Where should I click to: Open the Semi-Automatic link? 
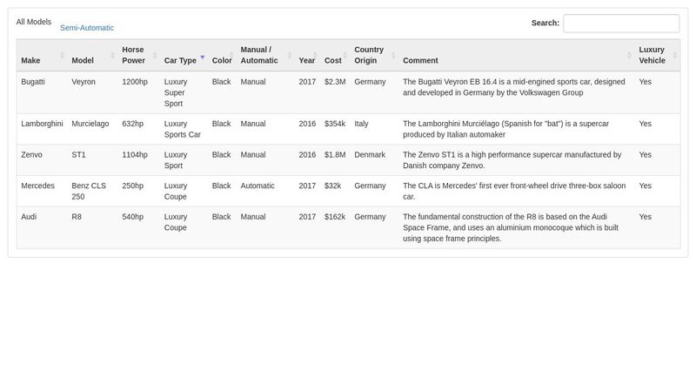click(87, 28)
